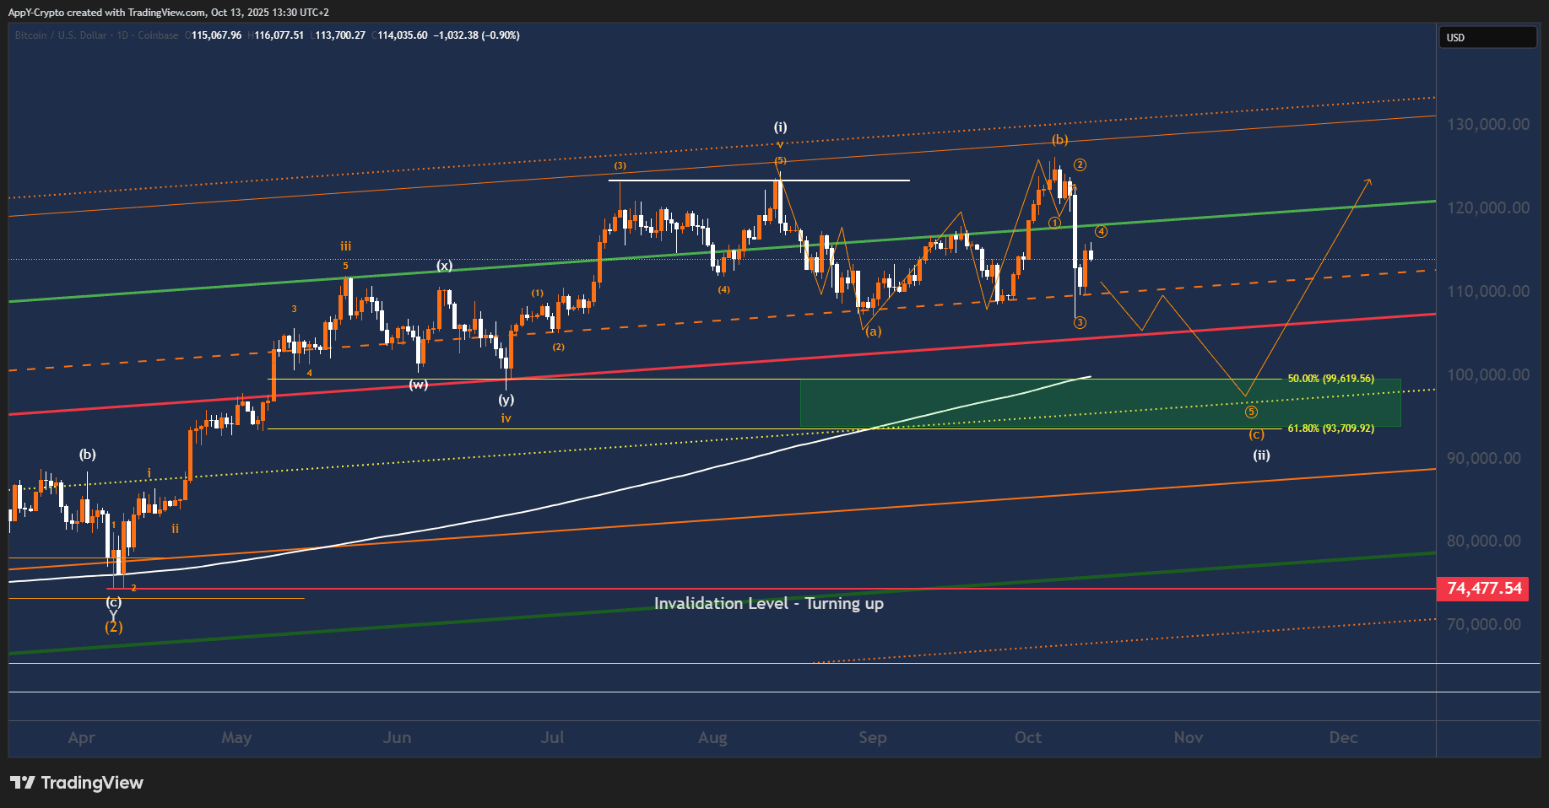Select the orange (a) wave label
Viewport: 1549px width, 808px height.
(x=873, y=331)
